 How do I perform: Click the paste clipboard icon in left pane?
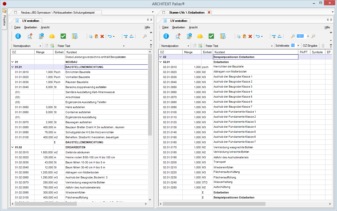pos(96,36)
